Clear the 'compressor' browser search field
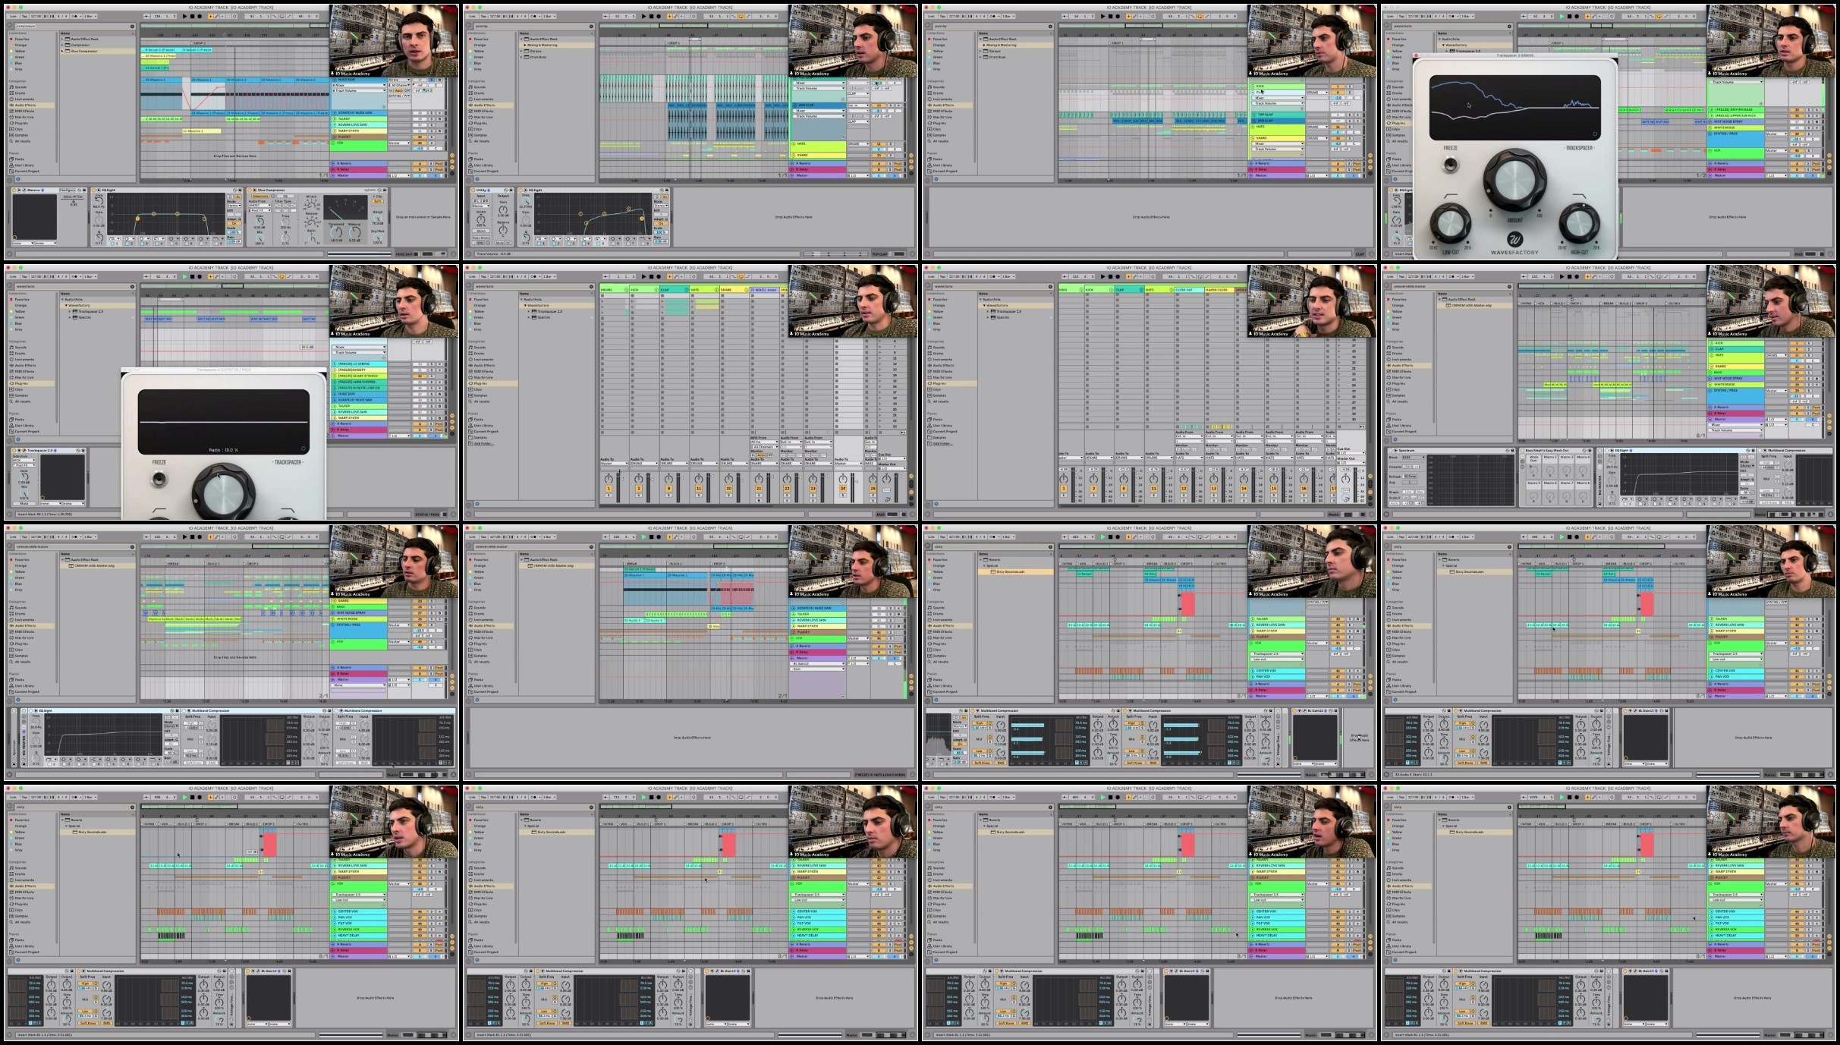Image resolution: width=1840 pixels, height=1045 pixels. 132,26
